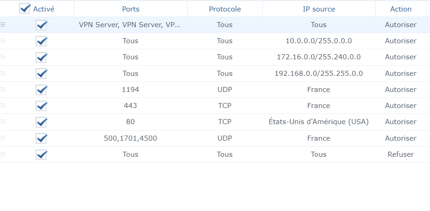This screenshot has width=430, height=211.
Task: Select the États-Unis d'Amérique source cell
Action: coord(318,122)
